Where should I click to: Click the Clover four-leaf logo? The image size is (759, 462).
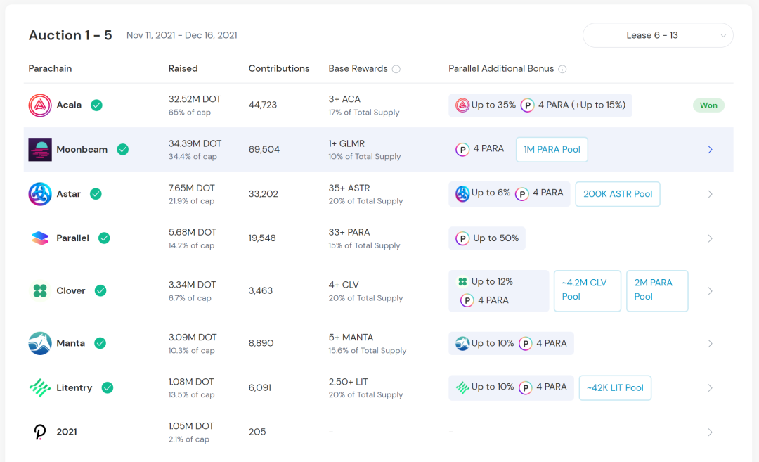point(39,290)
